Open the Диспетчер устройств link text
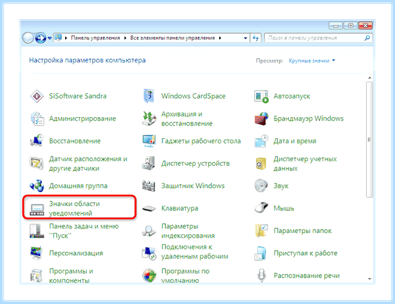This screenshot has width=395, height=304. click(196, 163)
